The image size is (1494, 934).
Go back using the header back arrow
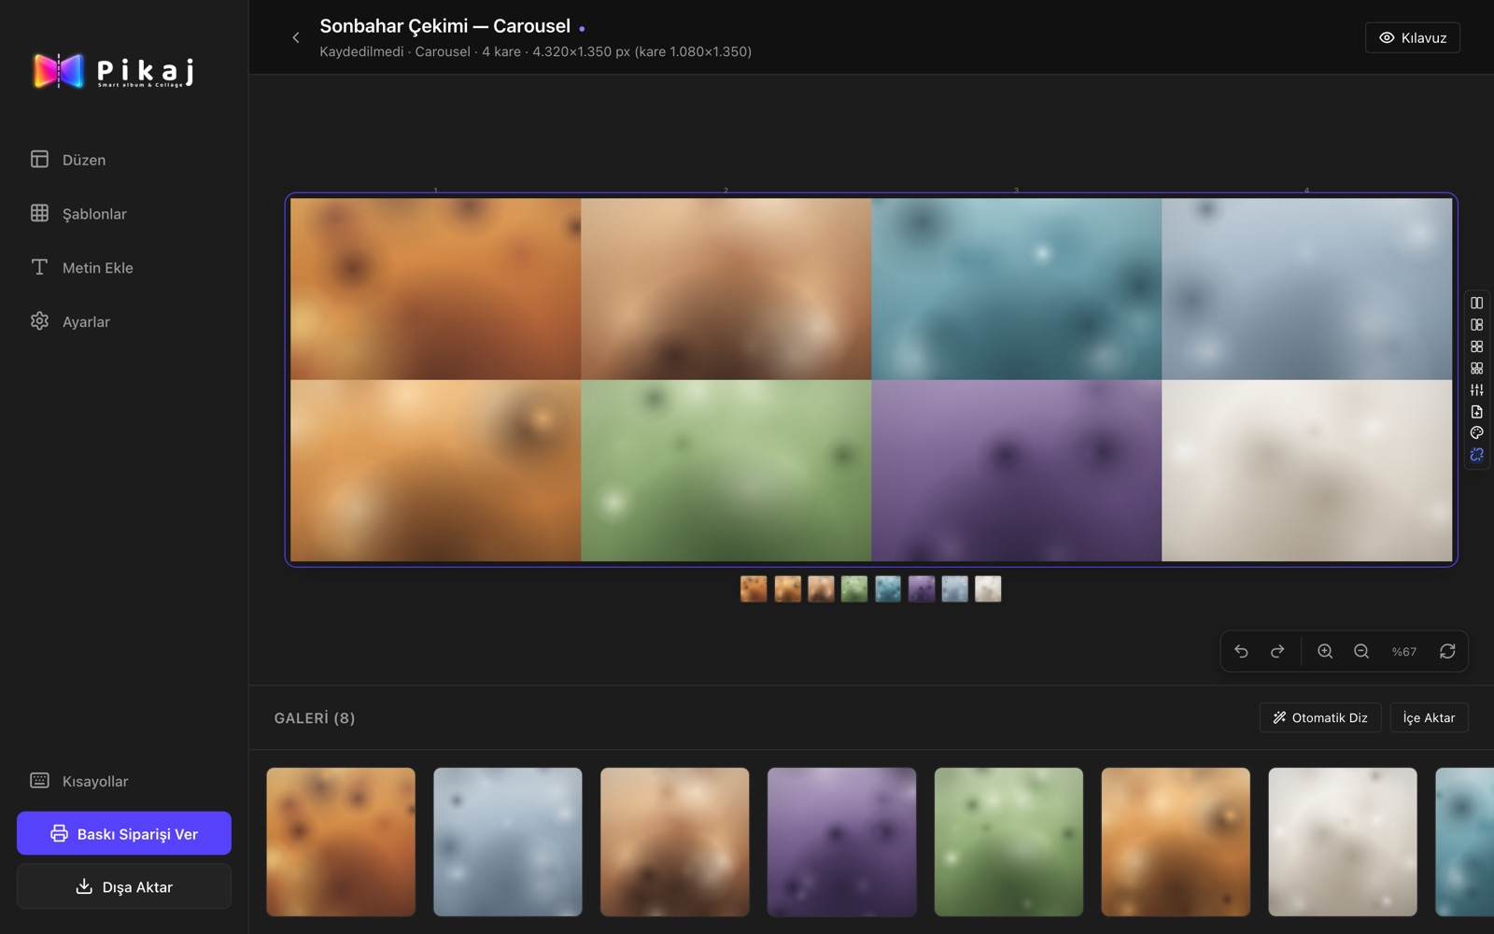(296, 37)
